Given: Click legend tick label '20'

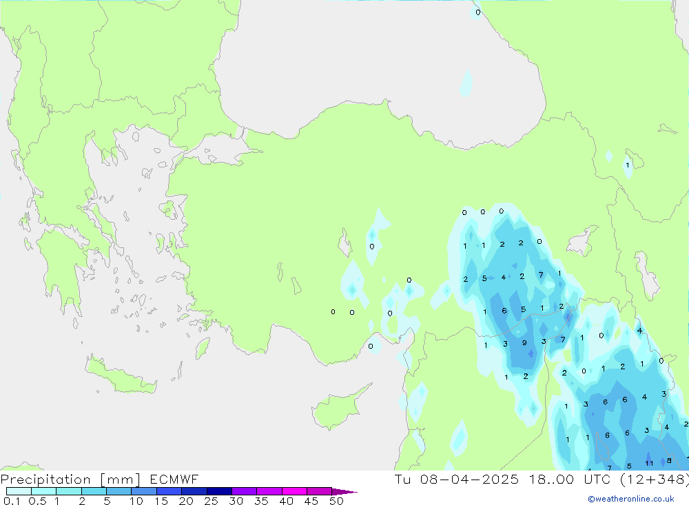Looking at the screenshot, I should (x=186, y=501).
